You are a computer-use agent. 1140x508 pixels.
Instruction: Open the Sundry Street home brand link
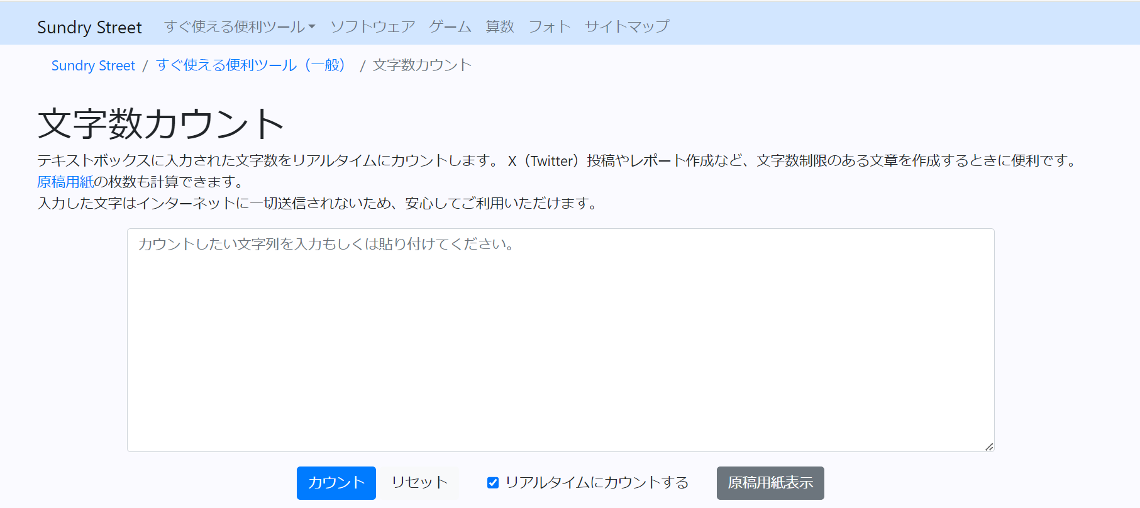89,27
